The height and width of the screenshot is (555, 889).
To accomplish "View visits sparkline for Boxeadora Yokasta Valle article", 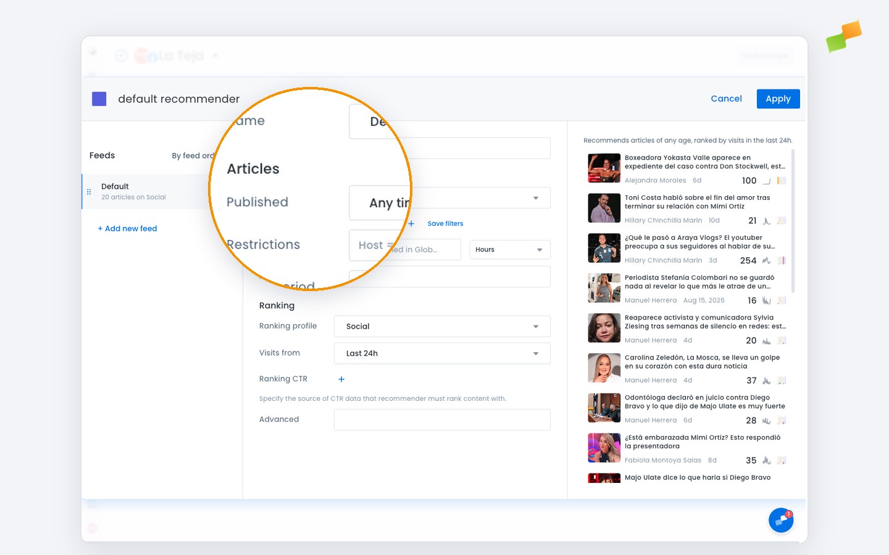I will coord(767,181).
